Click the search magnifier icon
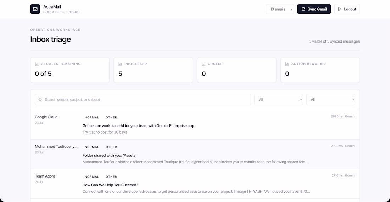The height and width of the screenshot is (202, 390). [40, 100]
